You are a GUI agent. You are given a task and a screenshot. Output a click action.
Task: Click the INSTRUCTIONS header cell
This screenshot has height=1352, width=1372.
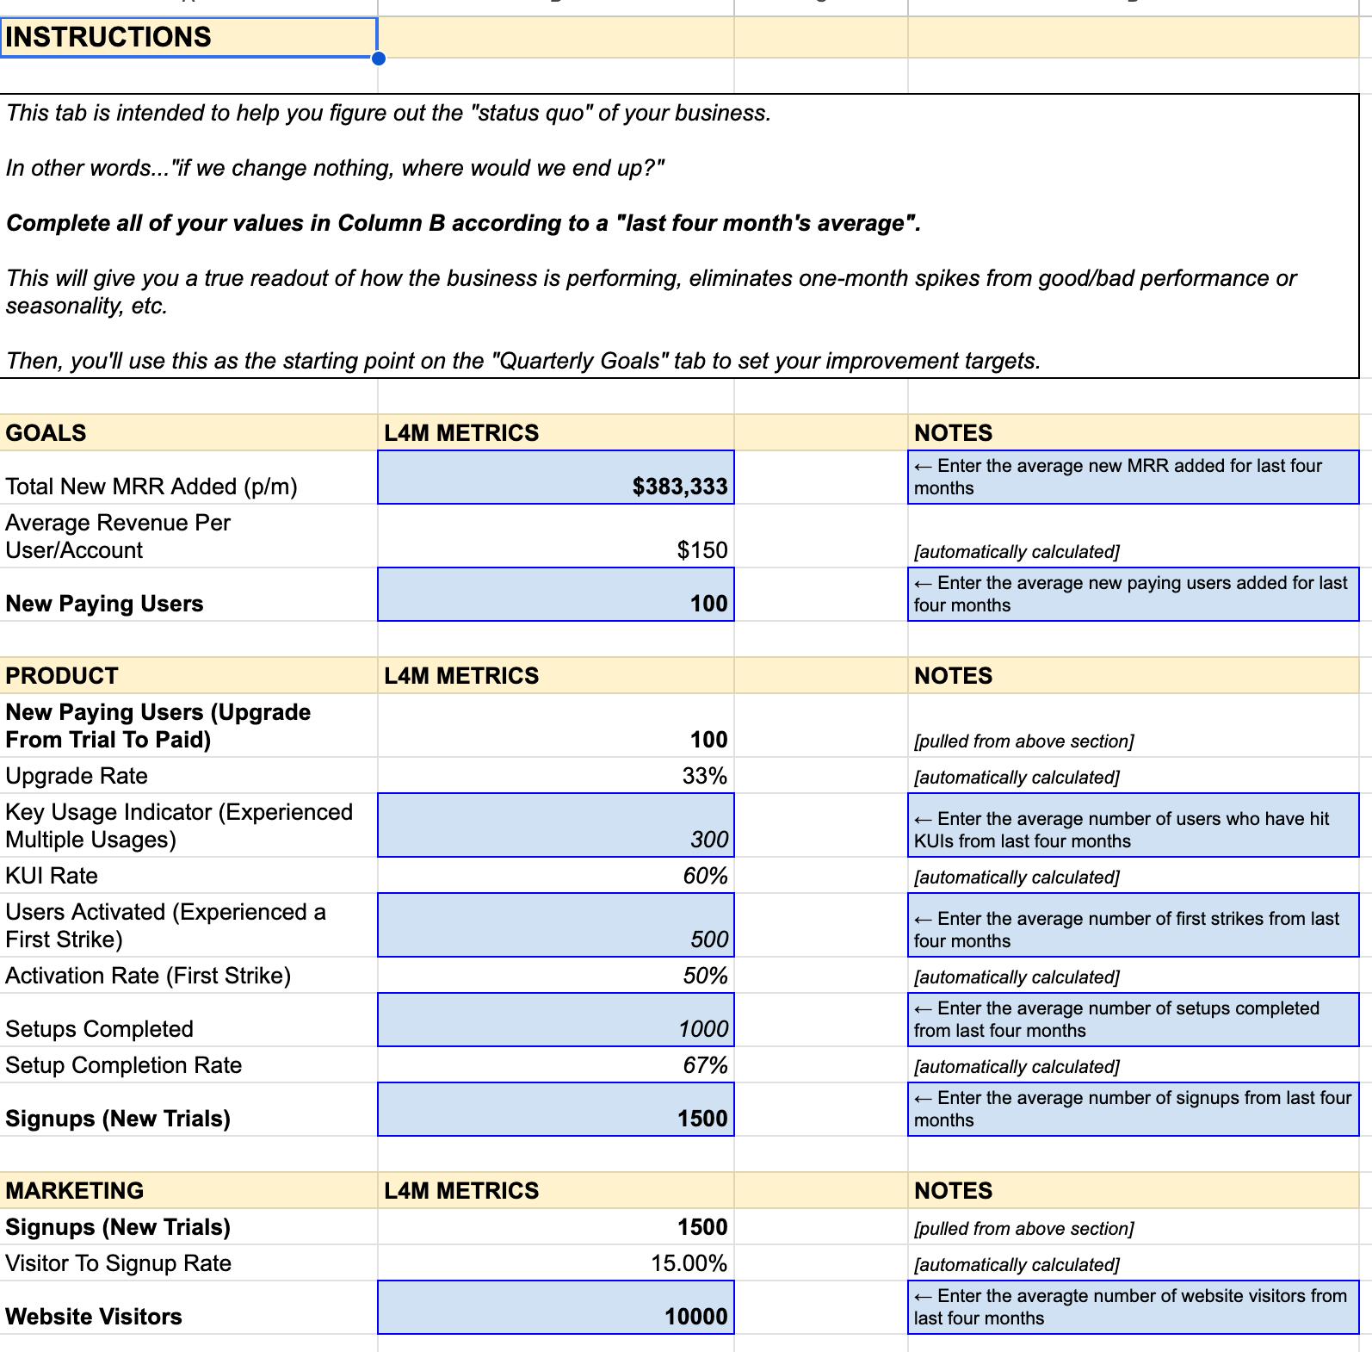tap(188, 37)
